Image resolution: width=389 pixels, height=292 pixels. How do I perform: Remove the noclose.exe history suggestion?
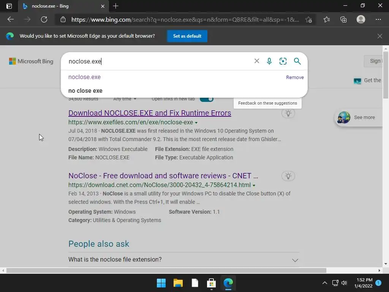295,77
